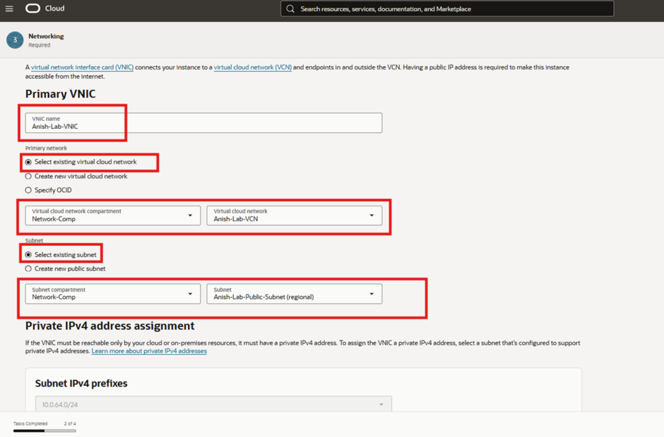Image resolution: width=664 pixels, height=437 pixels.
Task: Click the search magnifier icon
Action: [x=290, y=9]
